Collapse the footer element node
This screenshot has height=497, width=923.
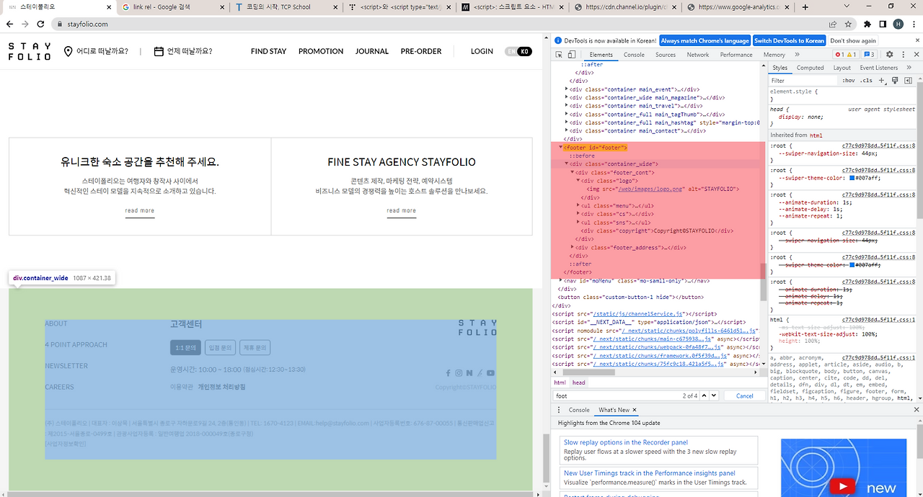(561, 147)
